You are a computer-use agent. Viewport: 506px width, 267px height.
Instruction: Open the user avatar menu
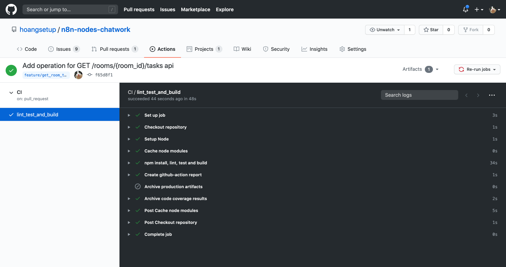(495, 9)
